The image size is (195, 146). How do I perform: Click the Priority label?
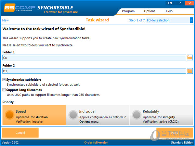click(x=8, y=102)
